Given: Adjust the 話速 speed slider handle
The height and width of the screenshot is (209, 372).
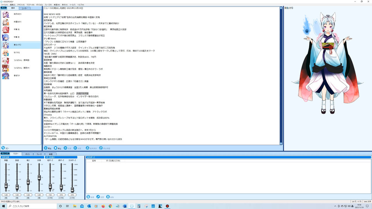Looking at the screenshot, I should click(x=17, y=187).
